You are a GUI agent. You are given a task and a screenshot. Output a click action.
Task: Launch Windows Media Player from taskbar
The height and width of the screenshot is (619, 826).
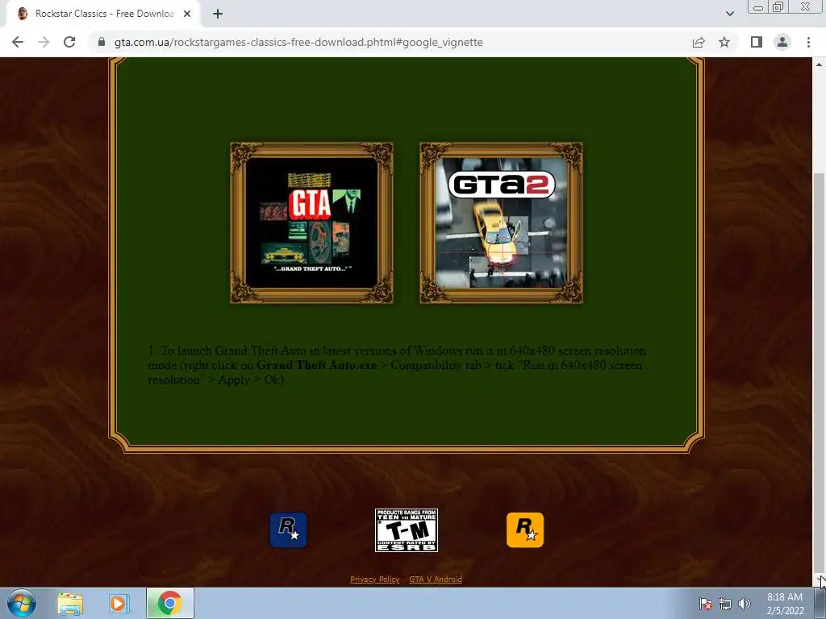(x=119, y=603)
